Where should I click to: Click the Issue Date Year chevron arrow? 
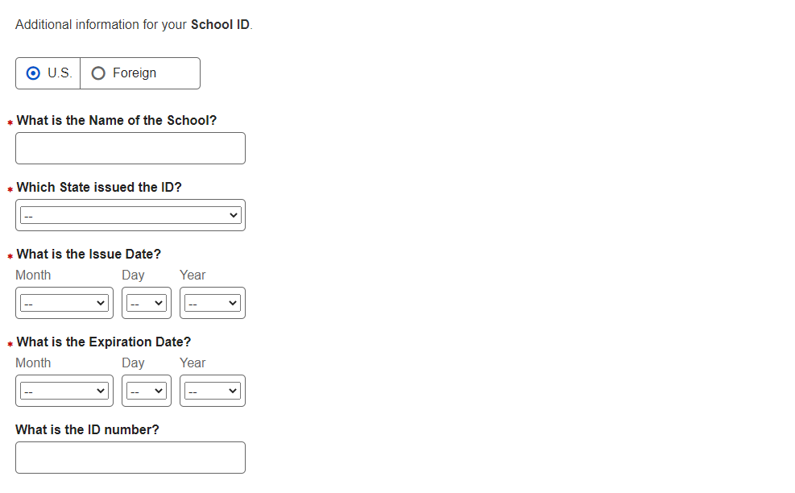point(233,303)
